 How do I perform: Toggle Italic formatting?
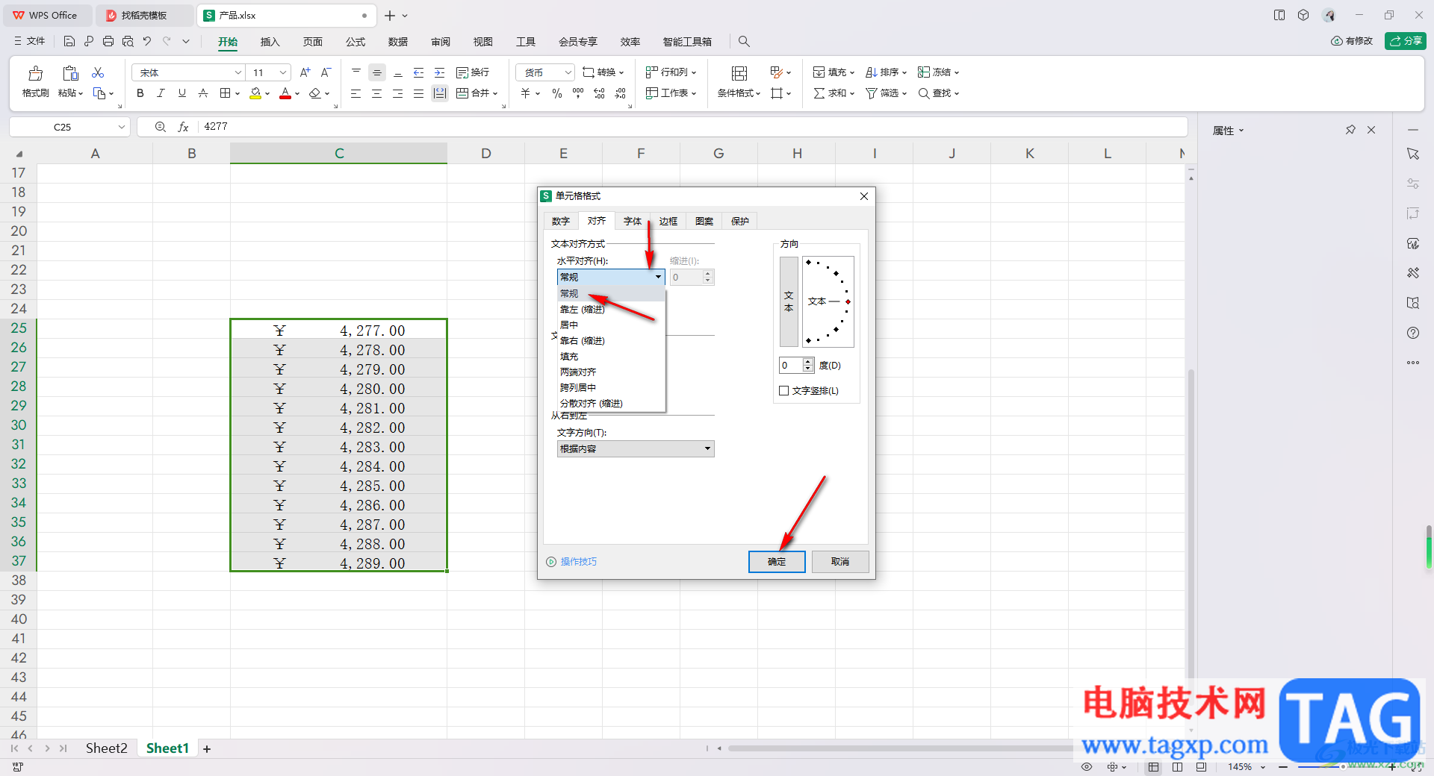pos(161,93)
